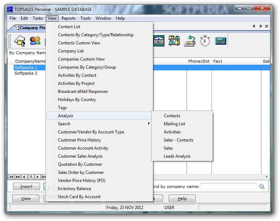Go to first record navigation button
This screenshot has height=221, width=280.
pos(11,177)
